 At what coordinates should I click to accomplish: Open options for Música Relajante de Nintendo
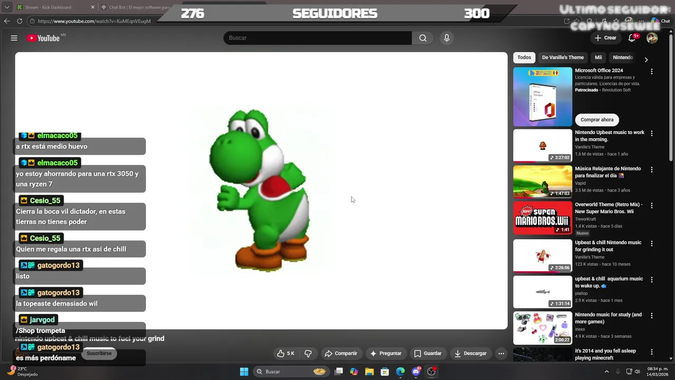(x=652, y=170)
